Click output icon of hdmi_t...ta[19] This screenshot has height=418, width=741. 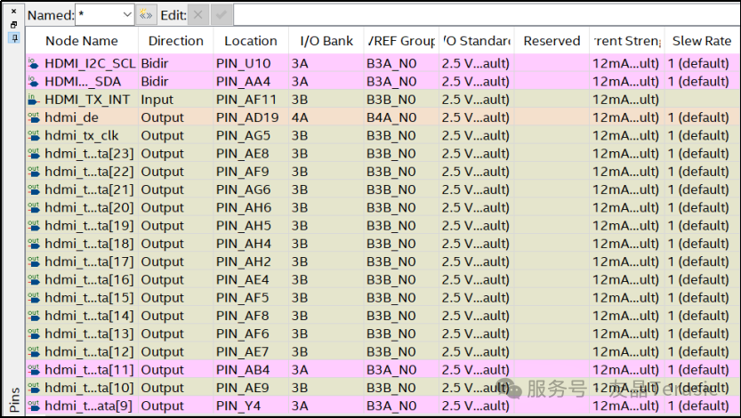34,225
